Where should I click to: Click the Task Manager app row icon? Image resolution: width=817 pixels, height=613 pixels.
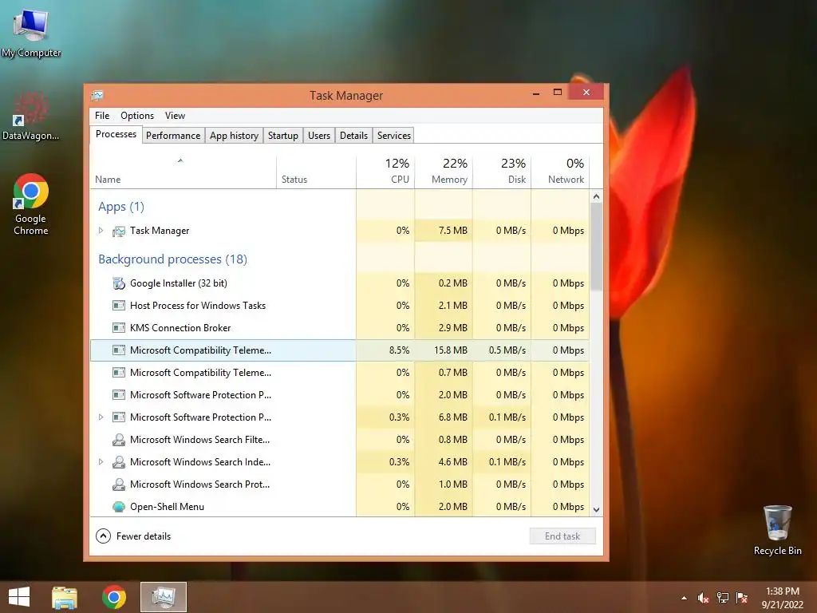pos(119,231)
